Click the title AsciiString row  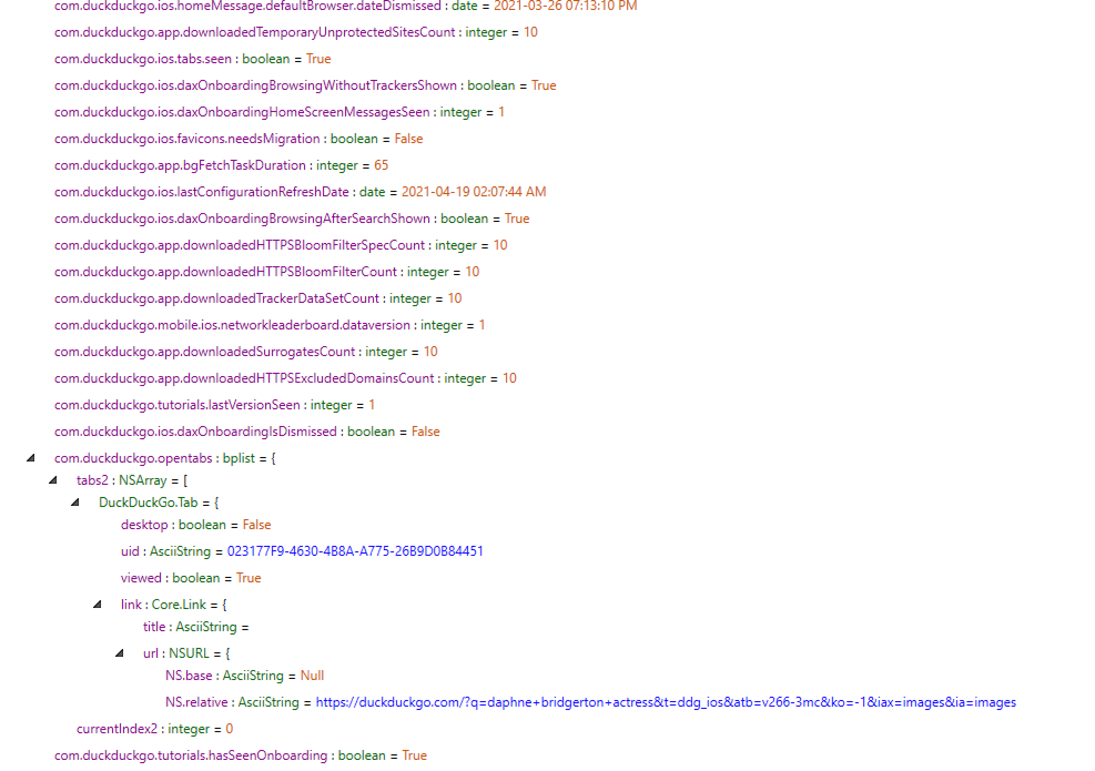click(196, 627)
